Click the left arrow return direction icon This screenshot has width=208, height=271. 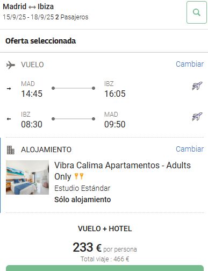pos(9,119)
